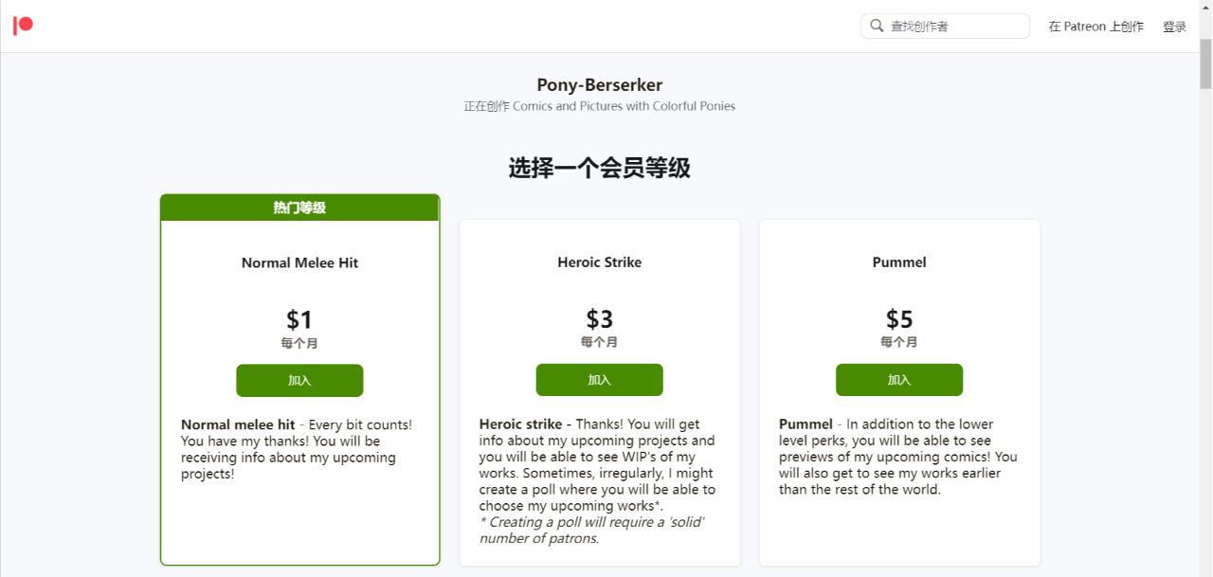
Task: Click the page scrollbar thumb
Action: [1205, 64]
